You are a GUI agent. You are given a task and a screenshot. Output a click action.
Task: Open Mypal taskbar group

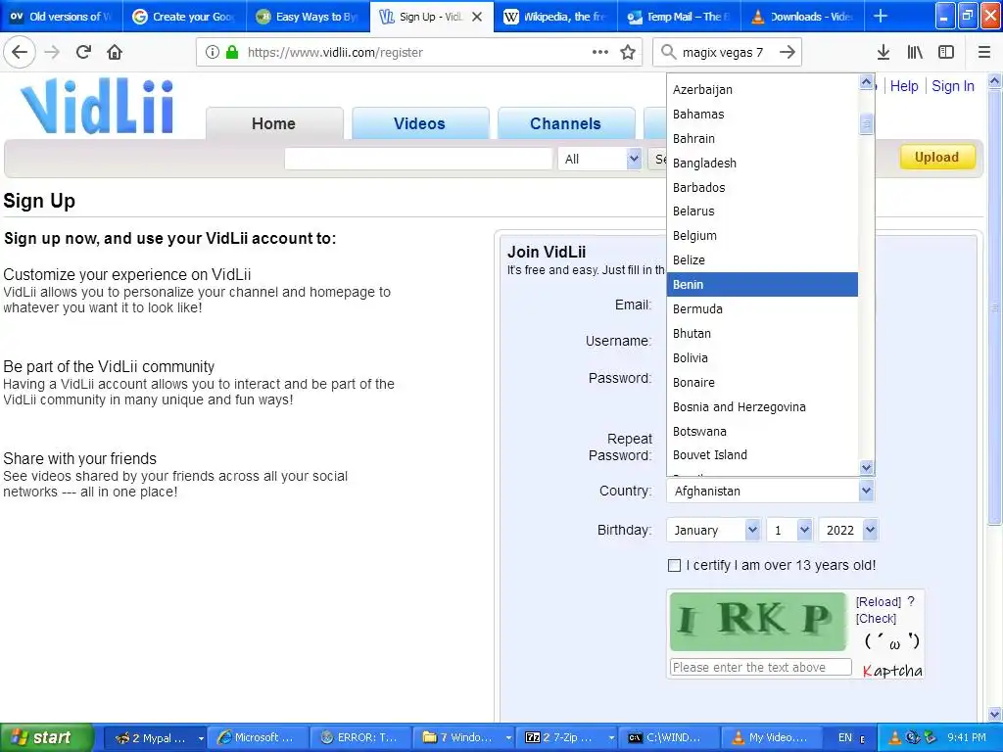coord(154,737)
